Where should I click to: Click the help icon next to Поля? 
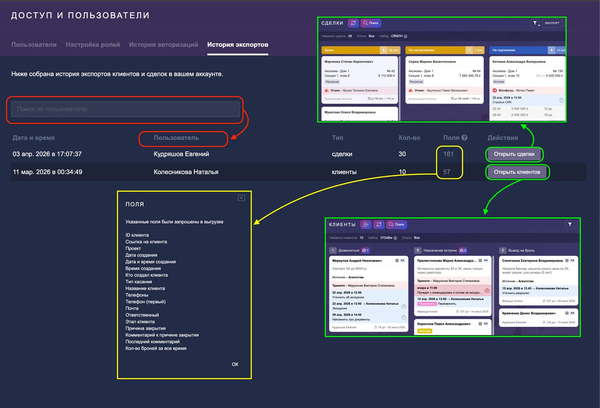(464, 138)
